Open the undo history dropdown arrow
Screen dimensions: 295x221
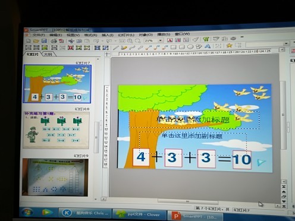point(102,41)
